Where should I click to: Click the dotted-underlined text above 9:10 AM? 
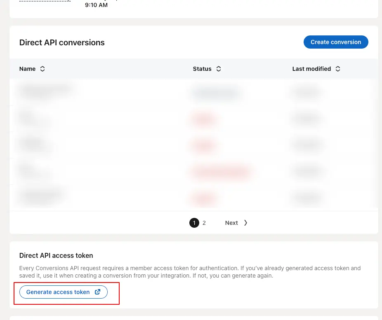pos(45,1)
